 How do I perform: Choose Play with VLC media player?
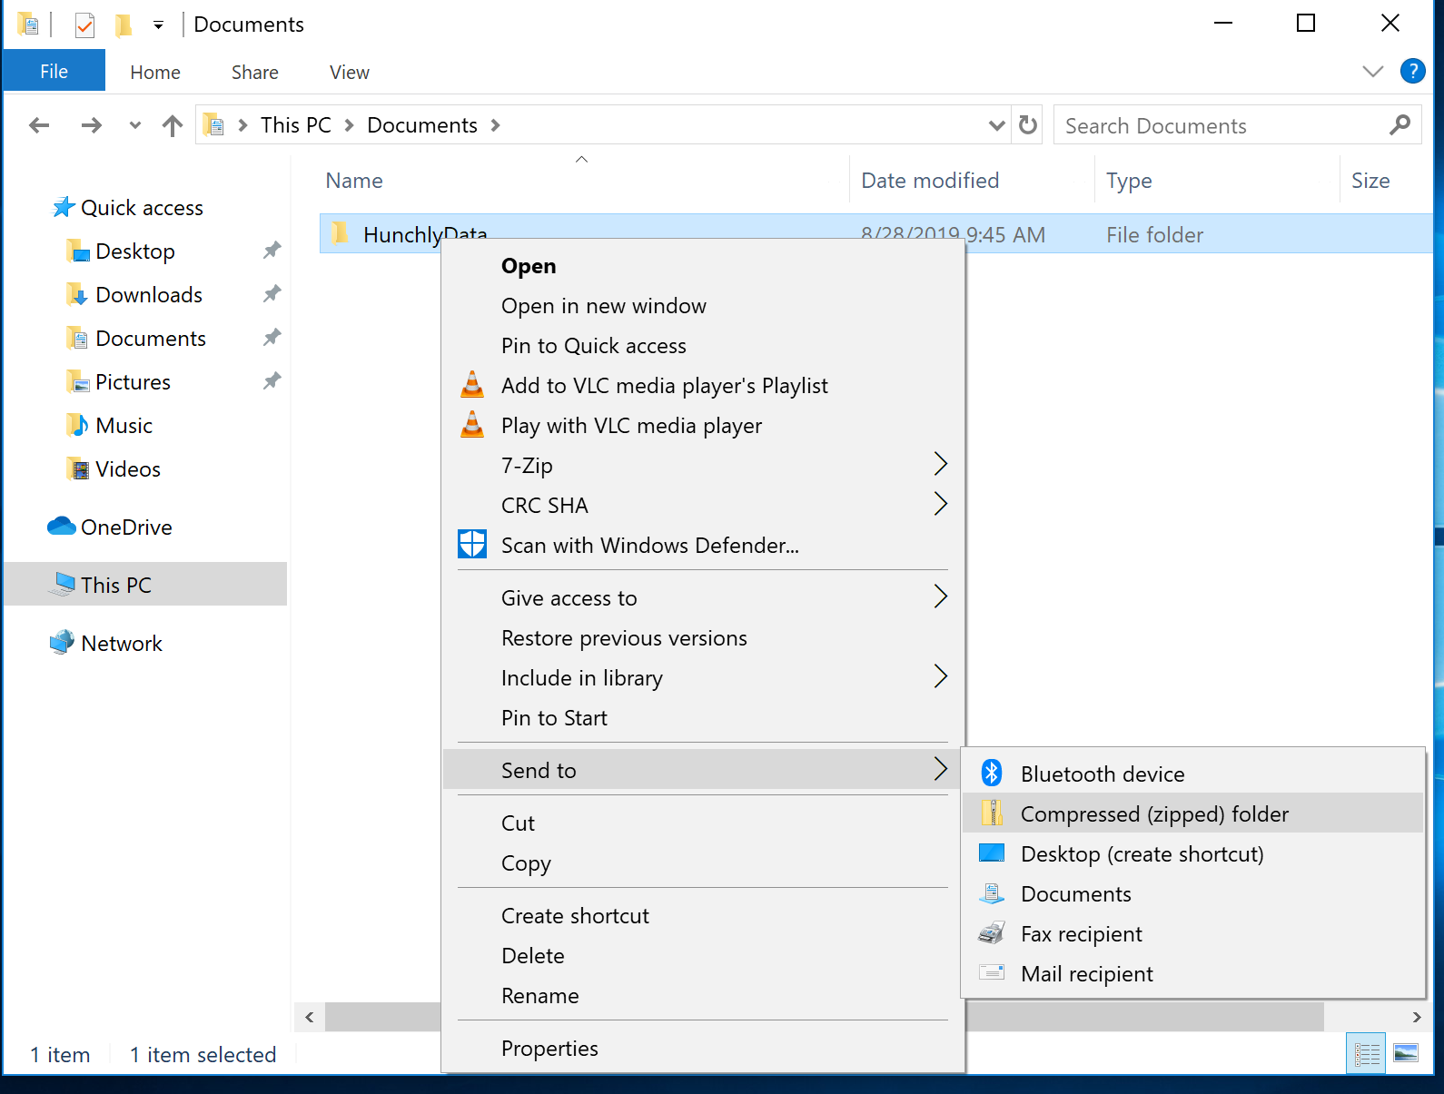pyautogui.click(x=631, y=426)
